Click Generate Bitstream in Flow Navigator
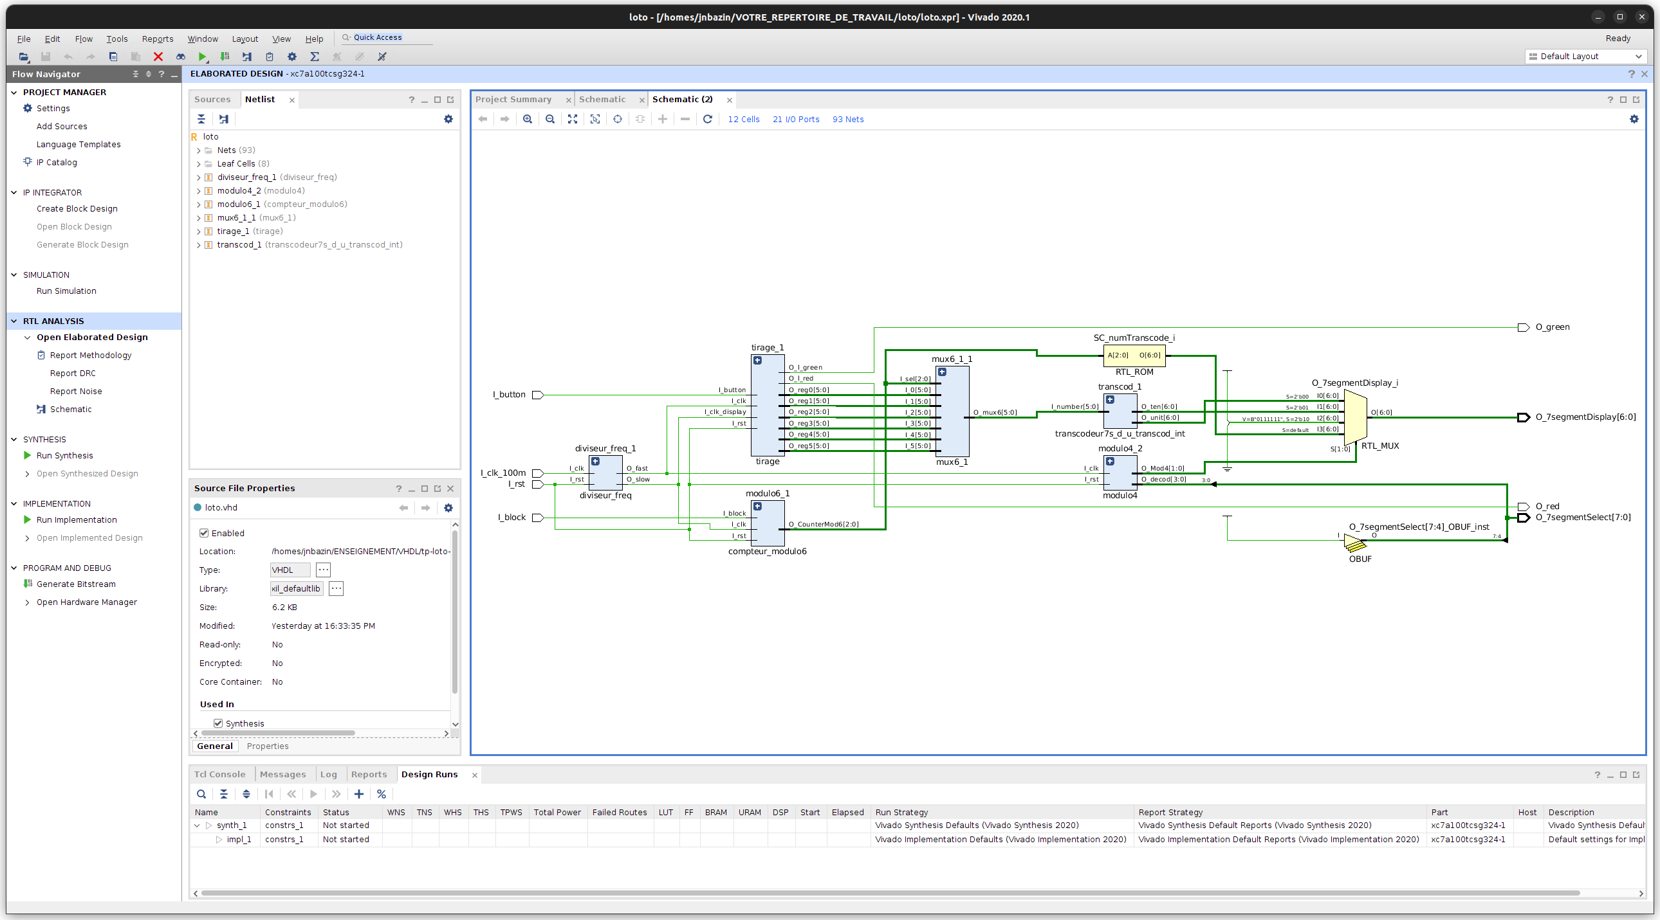The width and height of the screenshot is (1660, 920). click(x=76, y=584)
